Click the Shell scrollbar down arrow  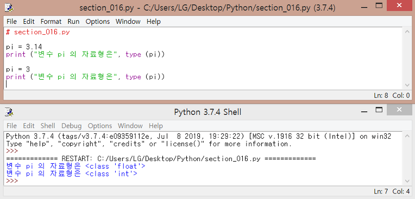(x=407, y=181)
